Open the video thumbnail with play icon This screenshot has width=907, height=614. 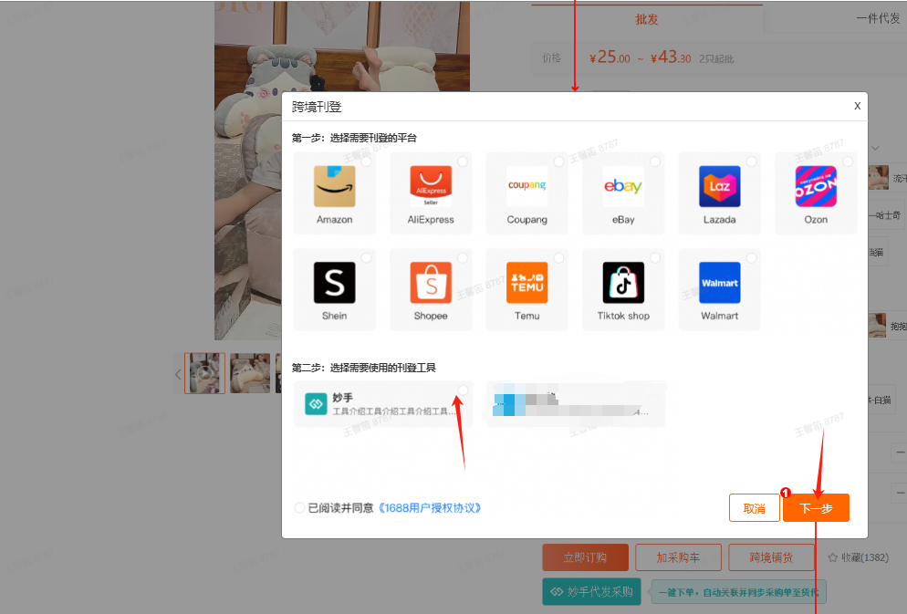pos(204,373)
